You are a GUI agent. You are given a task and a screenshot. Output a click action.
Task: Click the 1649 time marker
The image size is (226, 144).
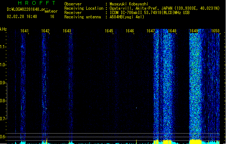click(x=194, y=31)
